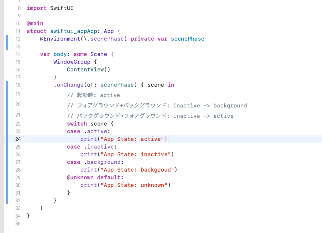Click the closing brace on line 34

pyautogui.click(x=28, y=216)
